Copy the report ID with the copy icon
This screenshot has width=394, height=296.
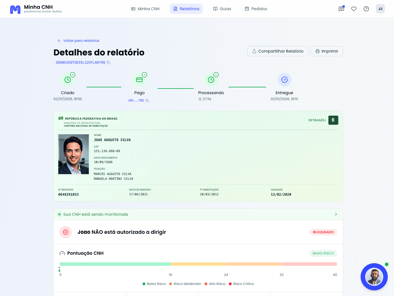click(x=109, y=62)
